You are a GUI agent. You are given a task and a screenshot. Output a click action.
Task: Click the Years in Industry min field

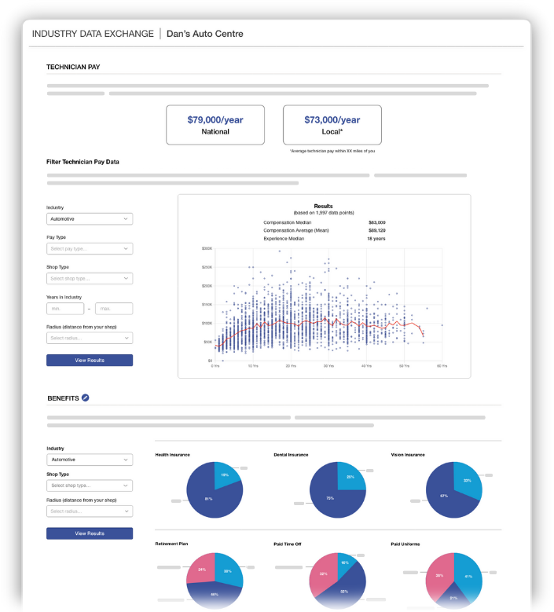pos(65,308)
